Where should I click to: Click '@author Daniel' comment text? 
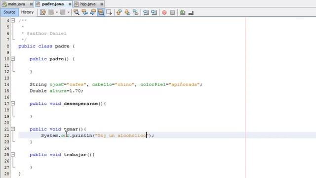[x=46, y=33]
